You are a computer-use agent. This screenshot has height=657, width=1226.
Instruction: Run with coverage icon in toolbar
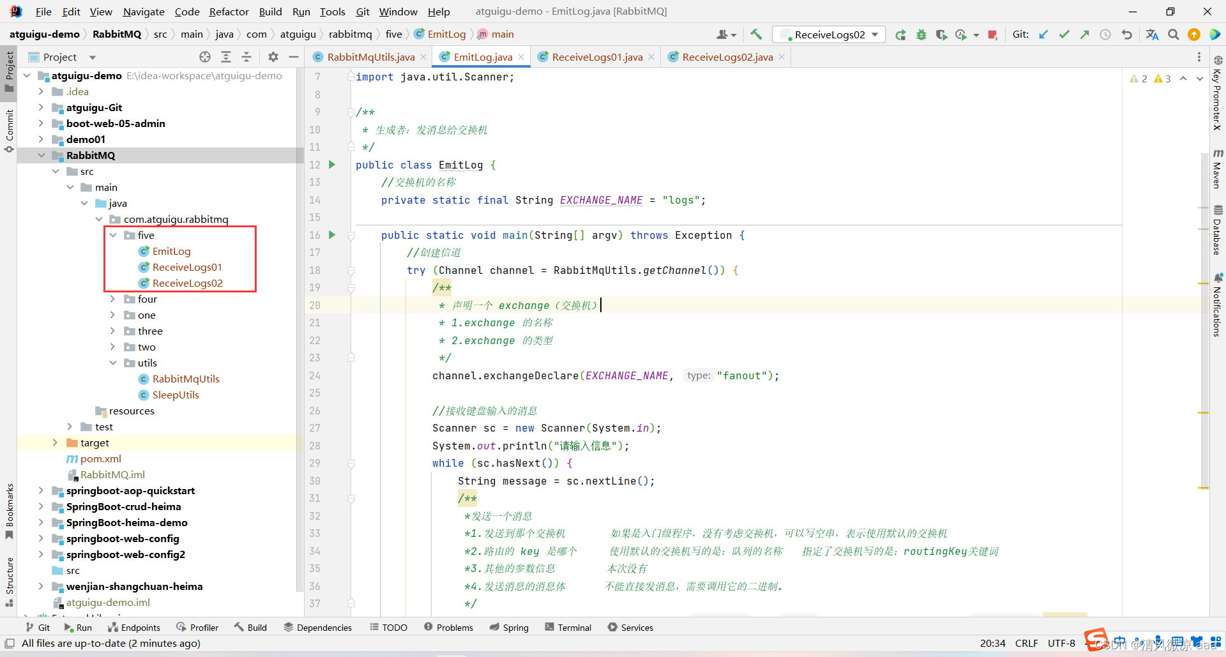point(941,34)
